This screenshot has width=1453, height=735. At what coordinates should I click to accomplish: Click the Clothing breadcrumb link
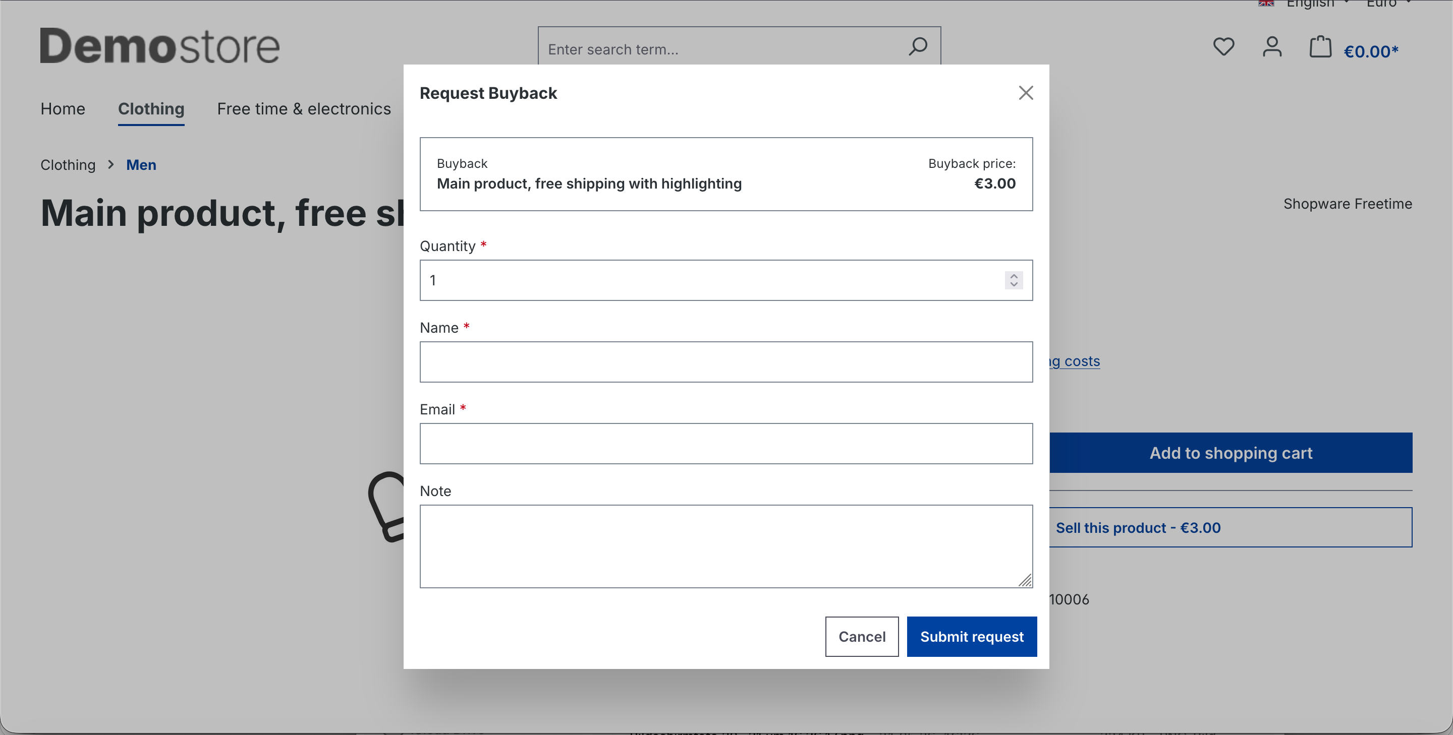[x=68, y=165]
